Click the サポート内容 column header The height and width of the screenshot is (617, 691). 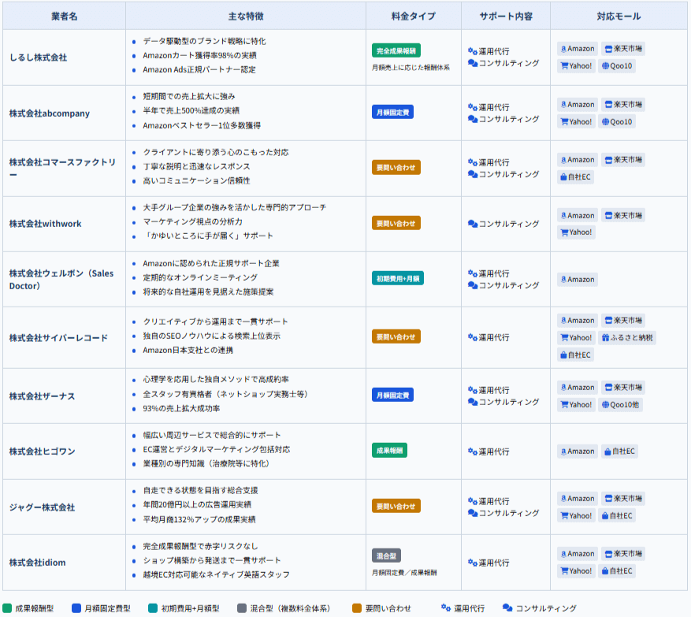[506, 17]
